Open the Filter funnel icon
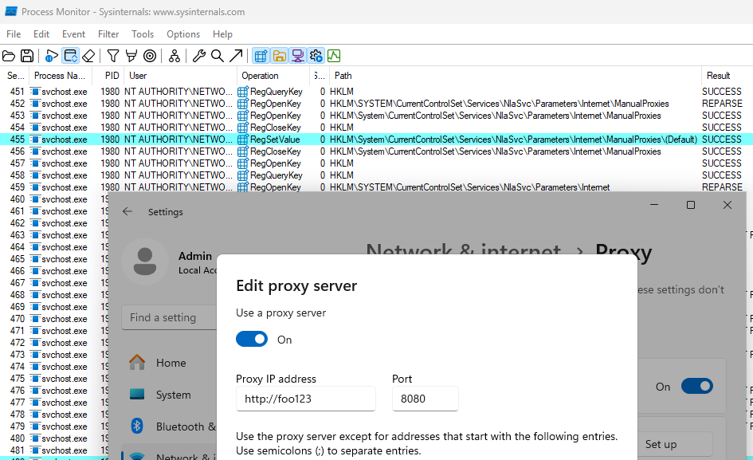753x460 pixels. tap(113, 56)
